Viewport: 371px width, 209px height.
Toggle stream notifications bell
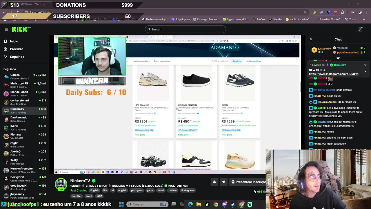(214, 182)
